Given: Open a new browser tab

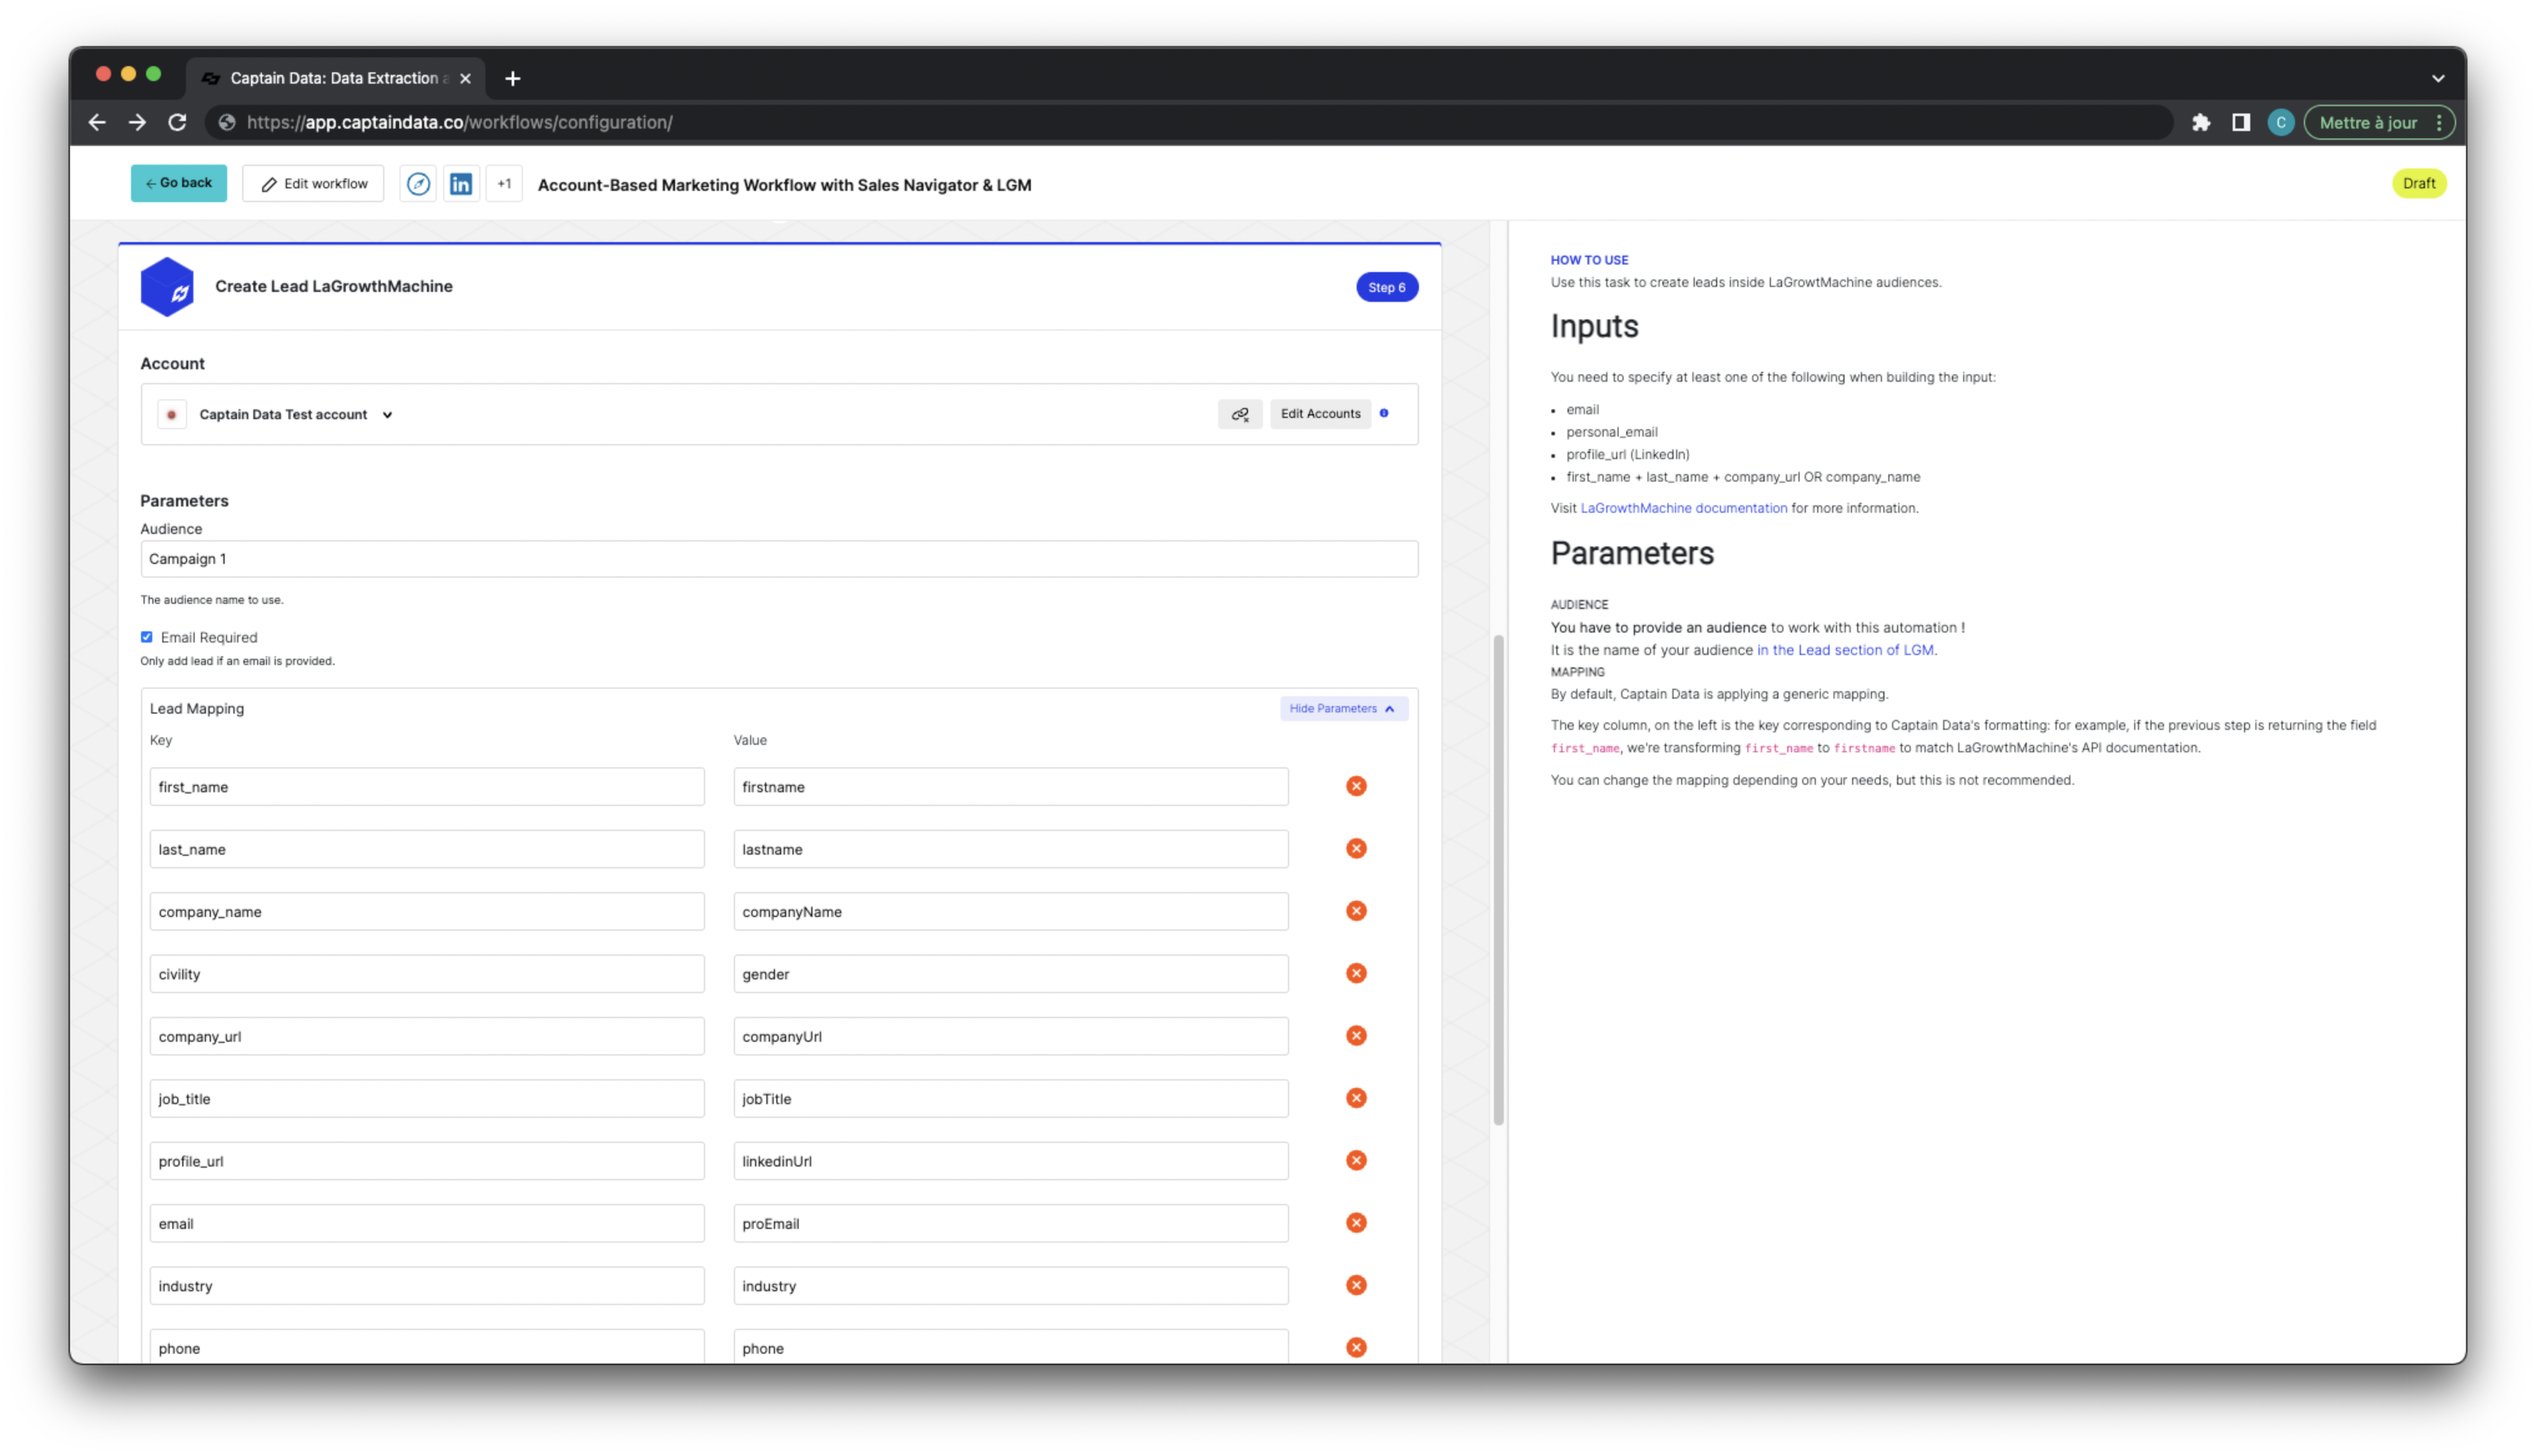Looking at the screenshot, I should coord(513,78).
